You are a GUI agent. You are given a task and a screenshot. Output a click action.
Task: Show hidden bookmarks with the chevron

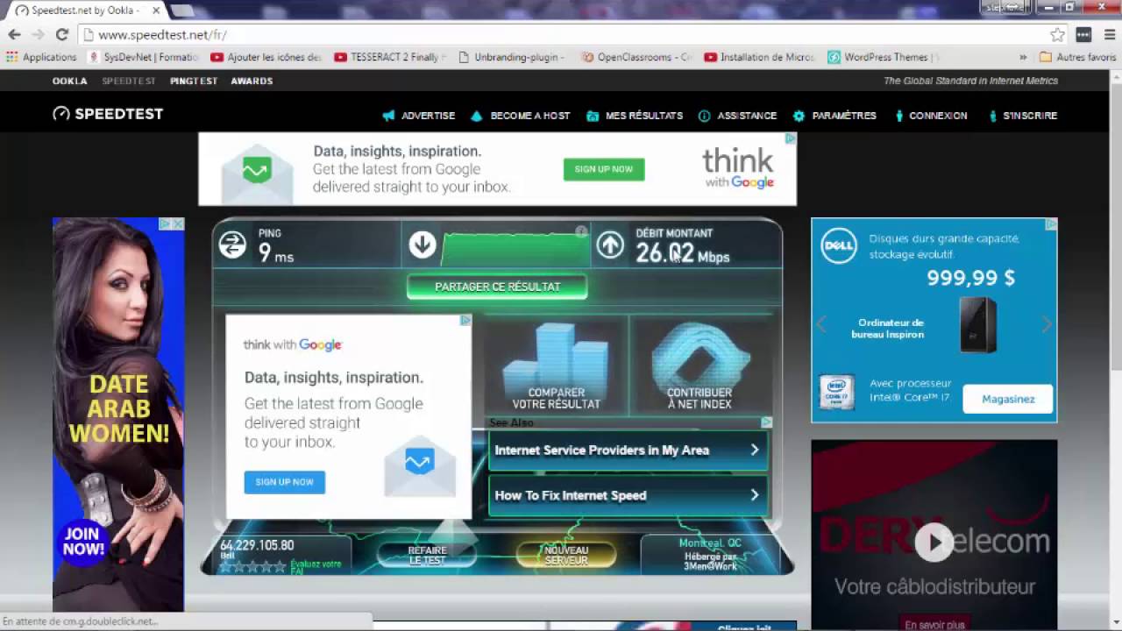click(x=1023, y=57)
